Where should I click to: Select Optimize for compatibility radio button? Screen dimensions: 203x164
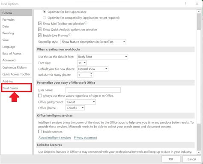coord(45,18)
